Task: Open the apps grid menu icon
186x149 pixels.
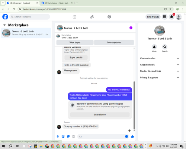Action: click(x=164, y=17)
